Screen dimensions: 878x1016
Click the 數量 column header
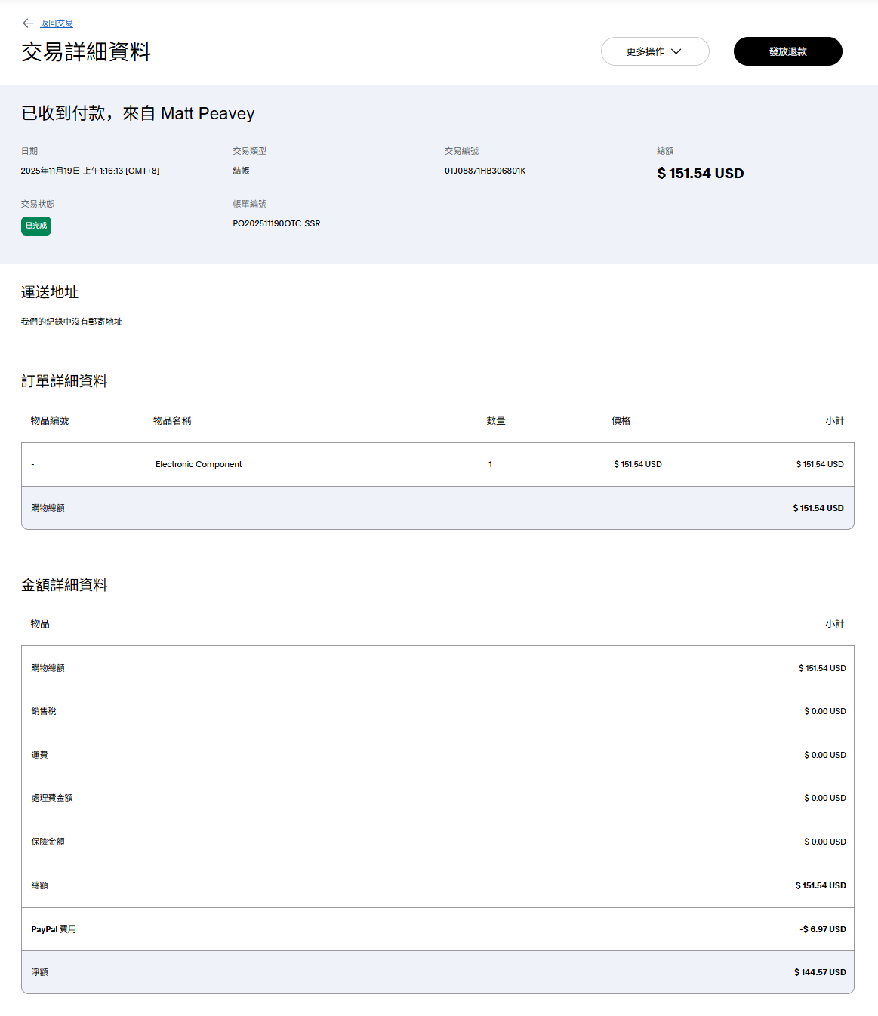point(496,420)
